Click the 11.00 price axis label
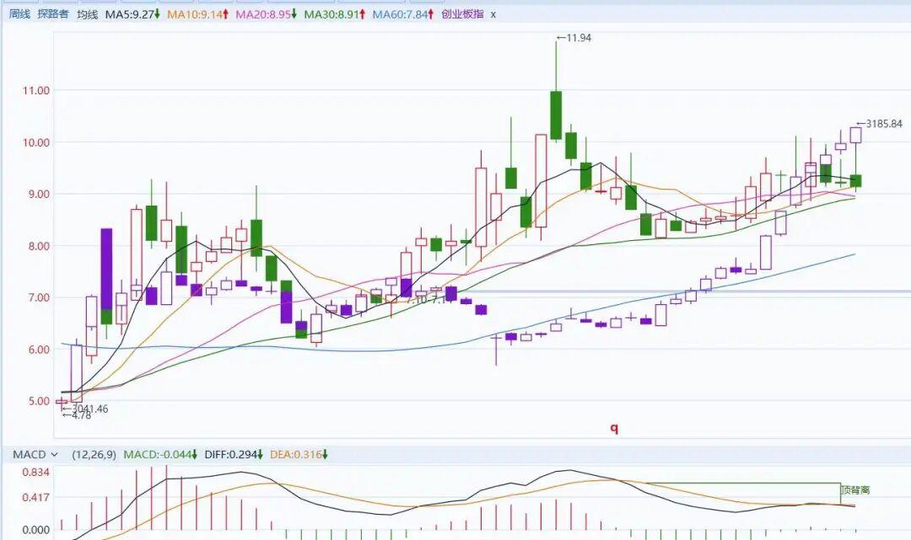911x540 pixels. (36, 90)
